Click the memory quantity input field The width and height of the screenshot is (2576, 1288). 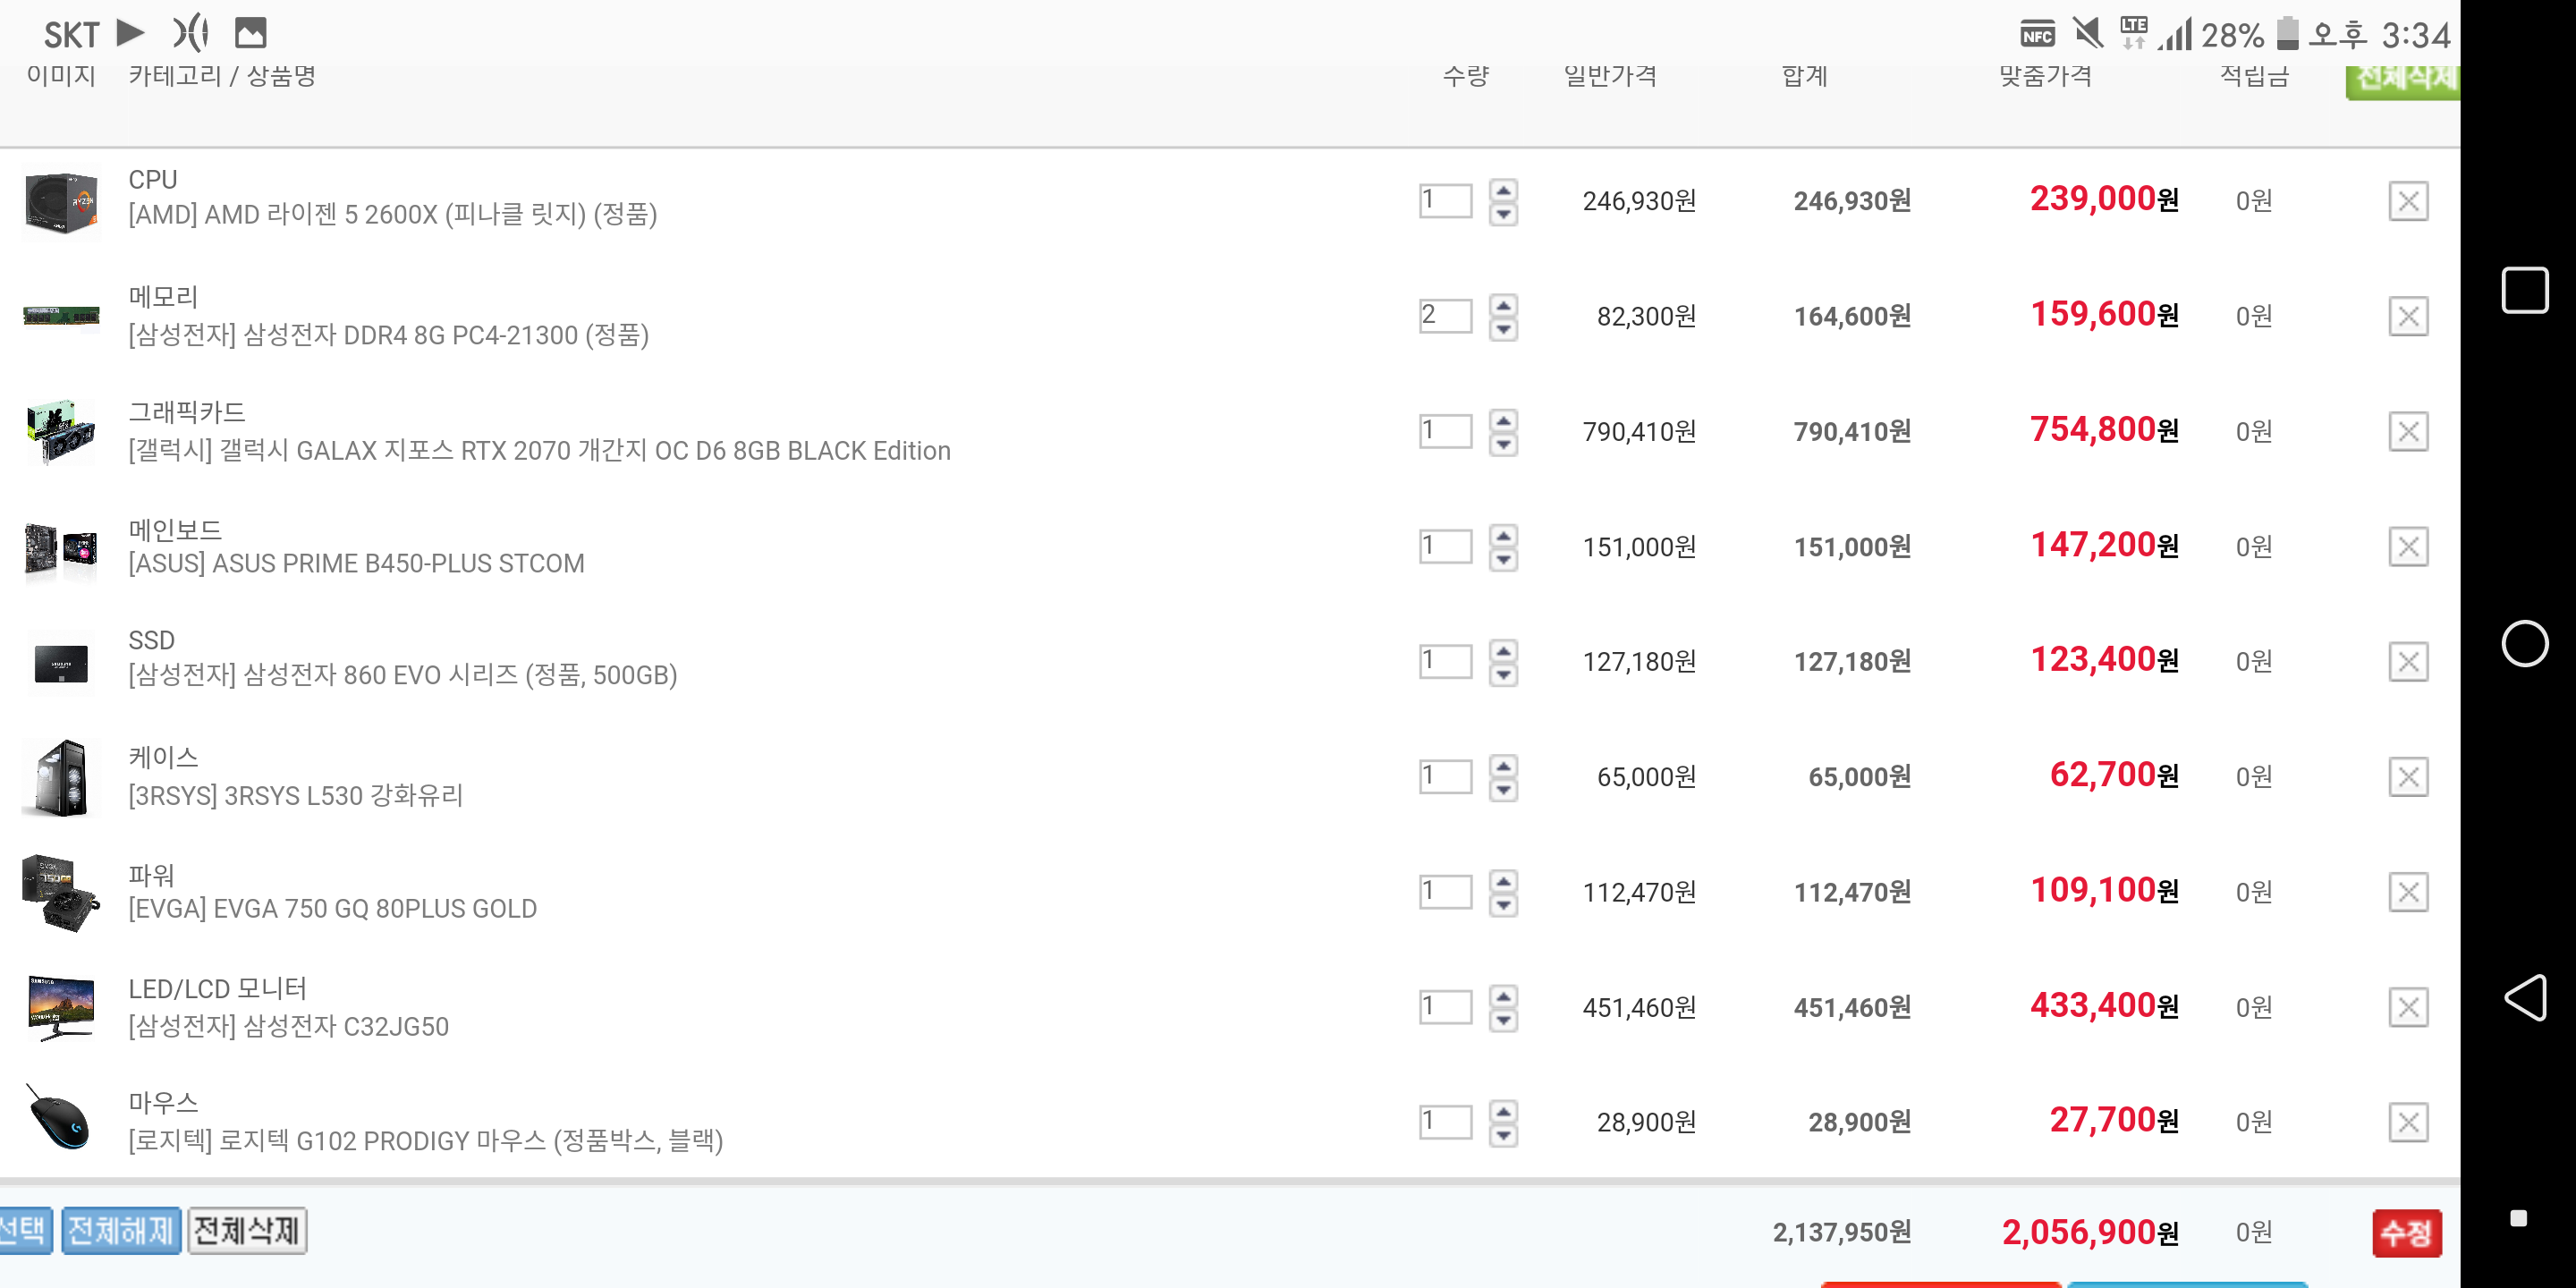[x=1445, y=316]
